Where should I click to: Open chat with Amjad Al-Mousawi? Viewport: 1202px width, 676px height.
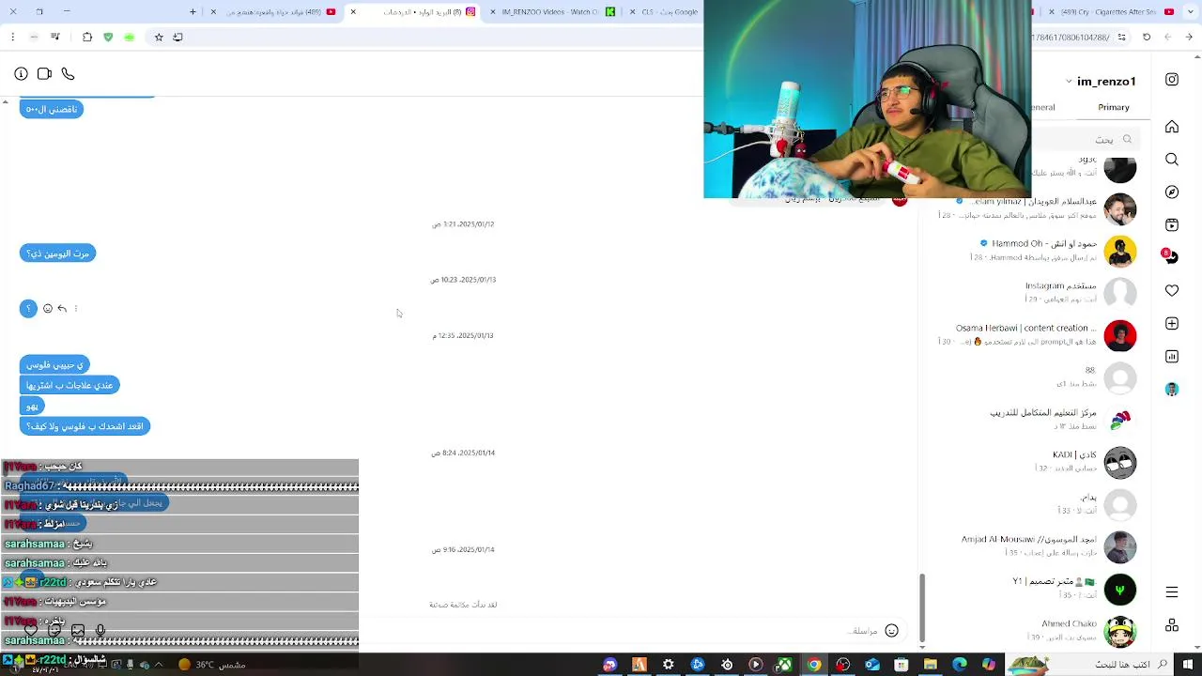[1038, 545]
